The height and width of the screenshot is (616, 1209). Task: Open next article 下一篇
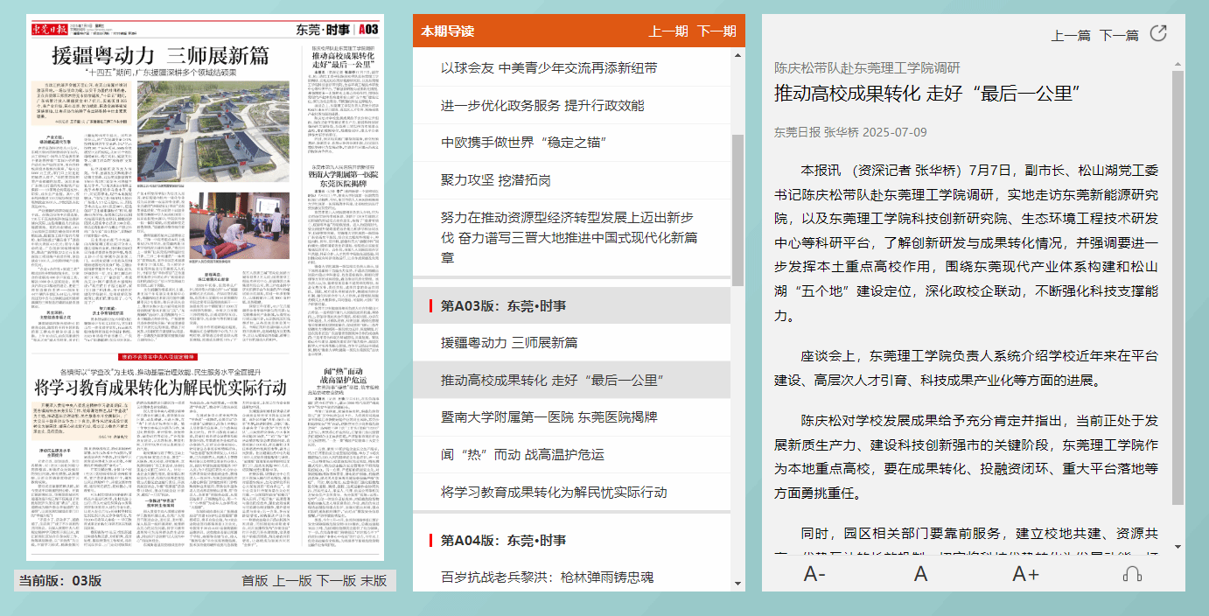1119,35
